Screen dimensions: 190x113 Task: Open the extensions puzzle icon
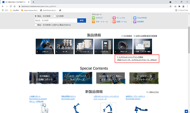coord(179,6)
